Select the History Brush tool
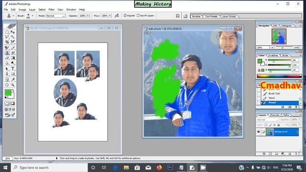The image size is (306, 172). 13,53
